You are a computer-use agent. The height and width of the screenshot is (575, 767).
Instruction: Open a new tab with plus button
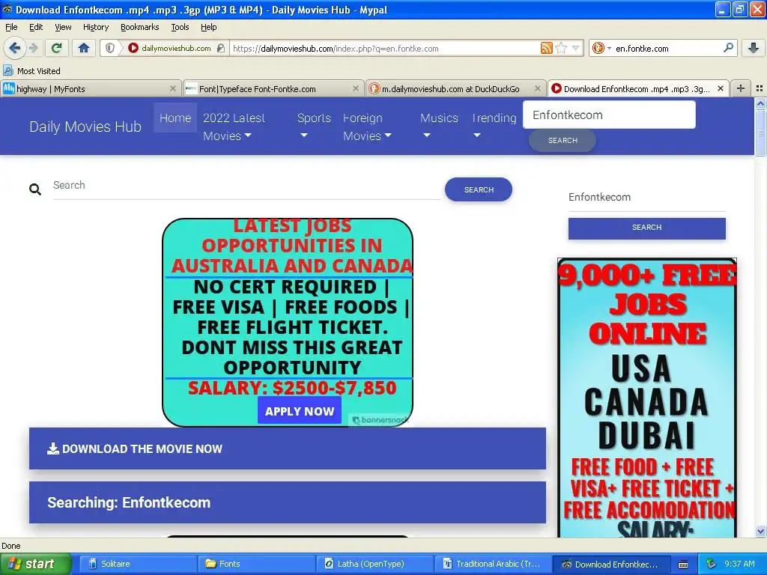pyautogui.click(x=741, y=88)
